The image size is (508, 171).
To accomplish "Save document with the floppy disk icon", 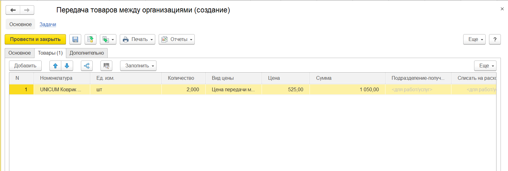I will click(x=75, y=39).
